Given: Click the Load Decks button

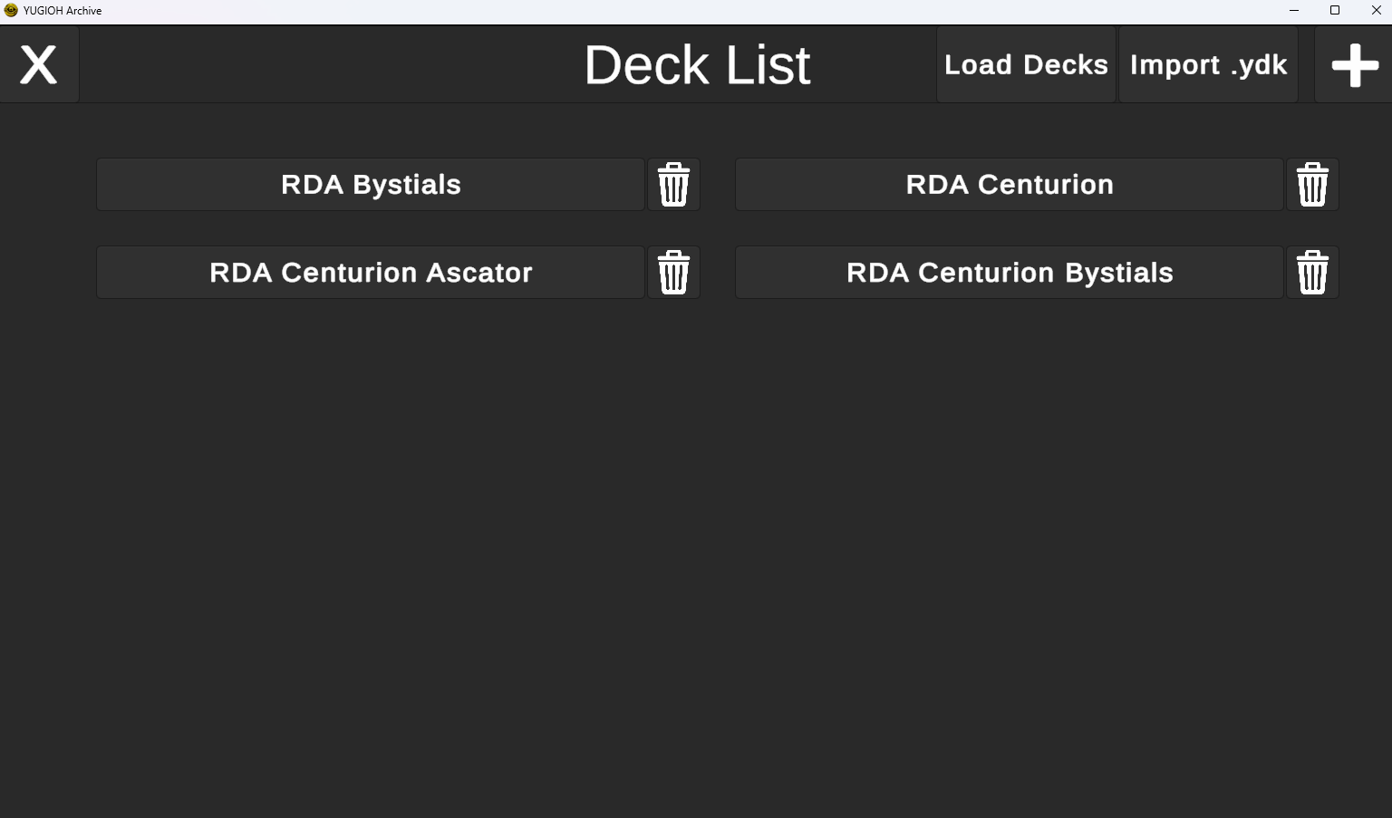Looking at the screenshot, I should (x=1026, y=65).
